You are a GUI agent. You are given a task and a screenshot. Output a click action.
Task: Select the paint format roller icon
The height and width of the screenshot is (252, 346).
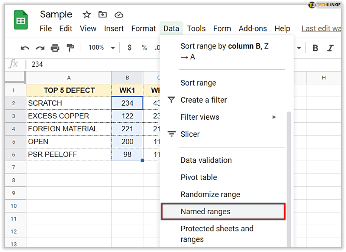(x=70, y=48)
